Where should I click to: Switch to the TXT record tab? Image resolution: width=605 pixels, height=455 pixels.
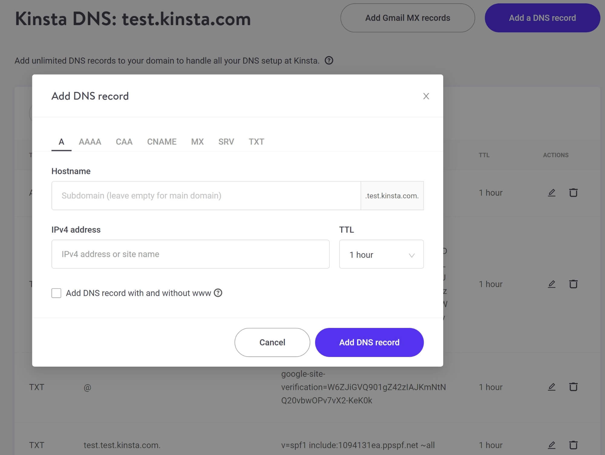(x=257, y=142)
